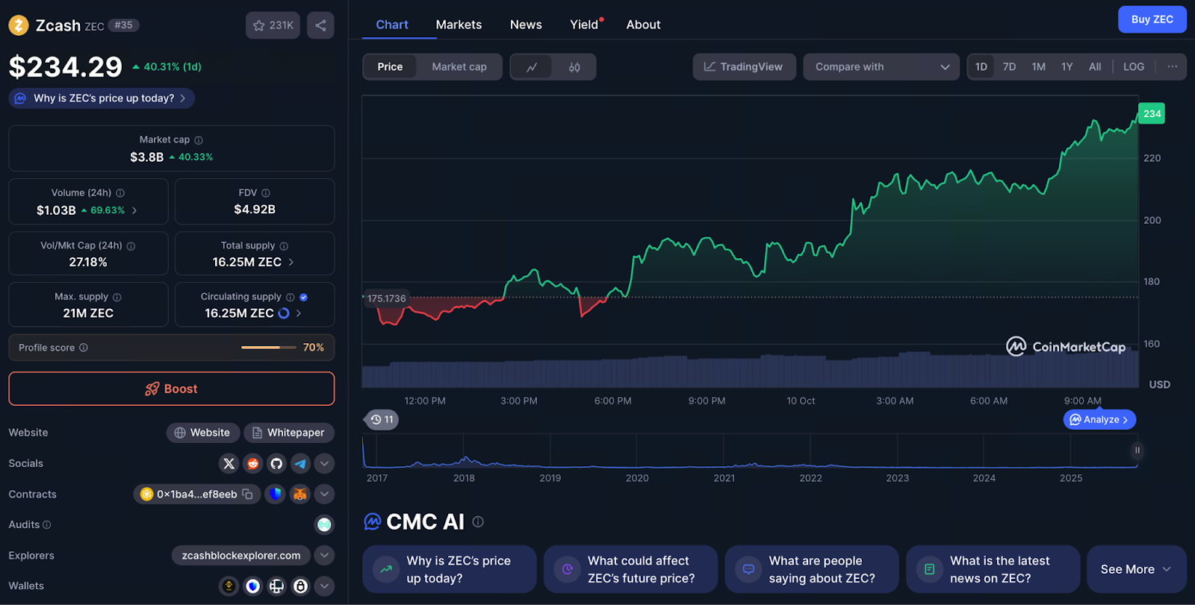The width and height of the screenshot is (1195, 605).
Task: Click the blue verified badge beside Circulating supply
Action: 303,298
